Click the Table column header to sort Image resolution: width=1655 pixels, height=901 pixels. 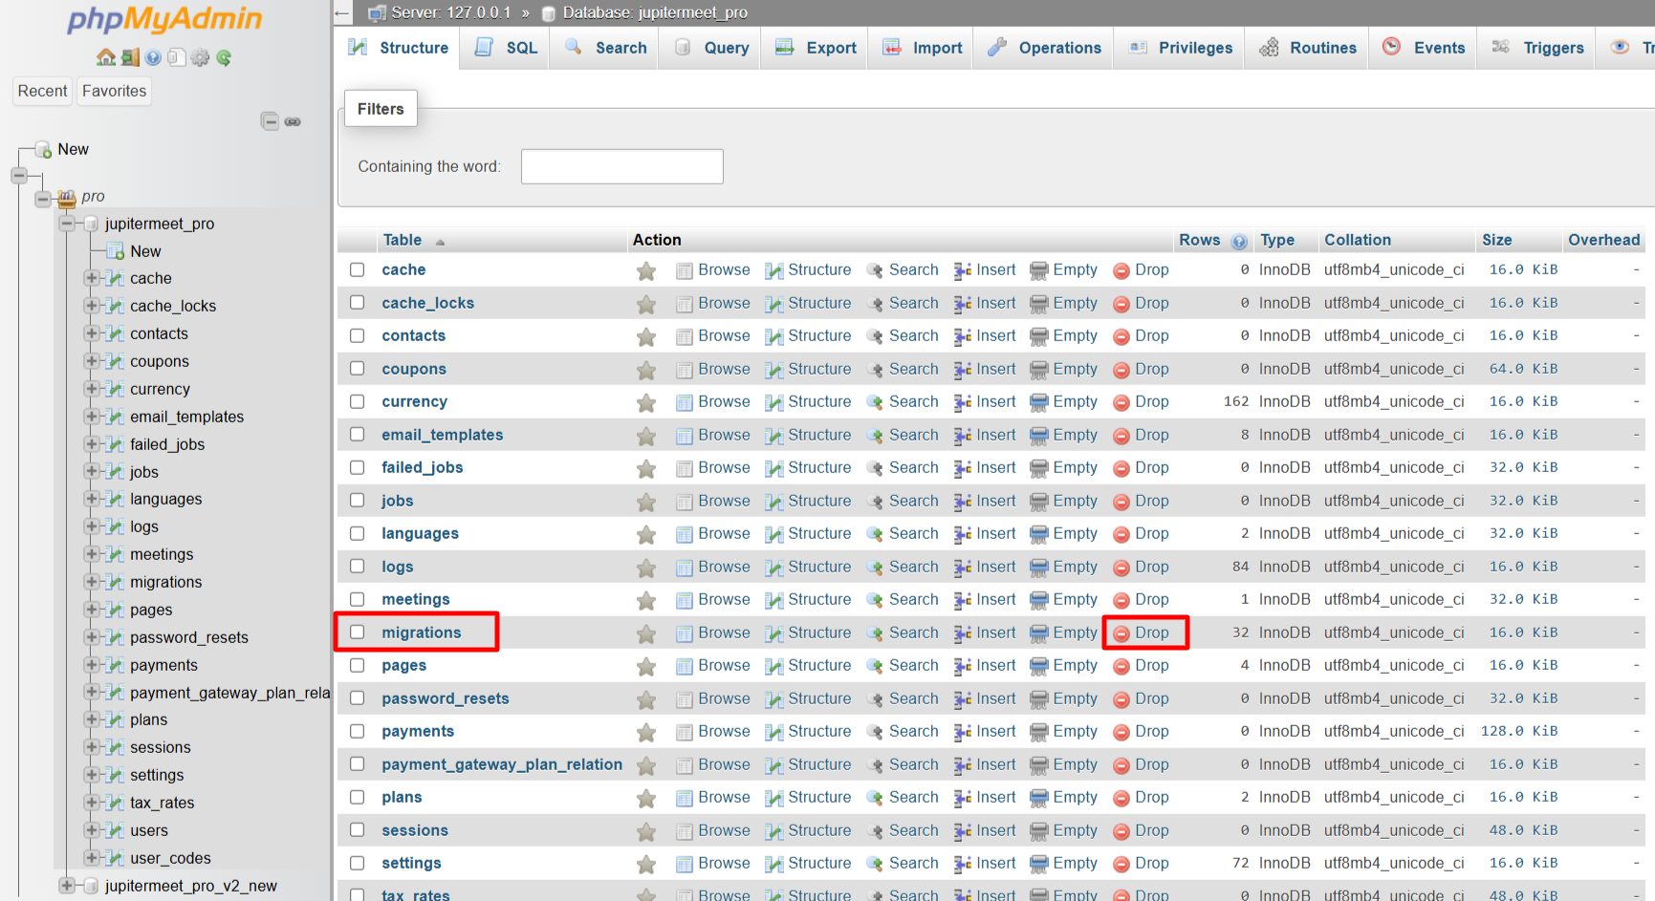tap(402, 240)
